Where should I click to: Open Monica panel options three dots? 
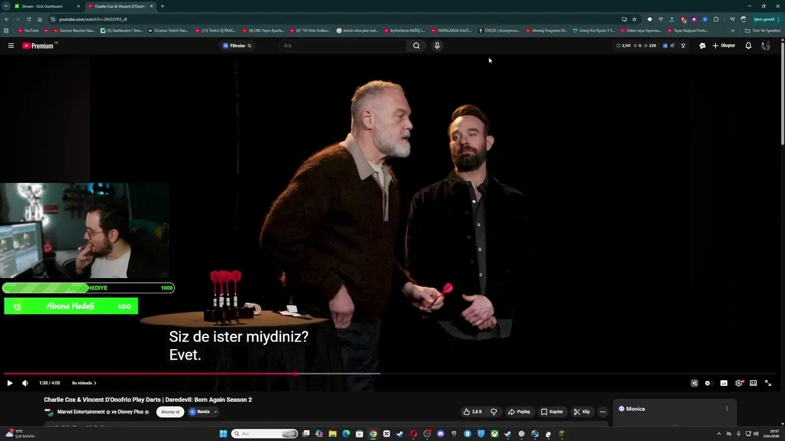click(727, 409)
